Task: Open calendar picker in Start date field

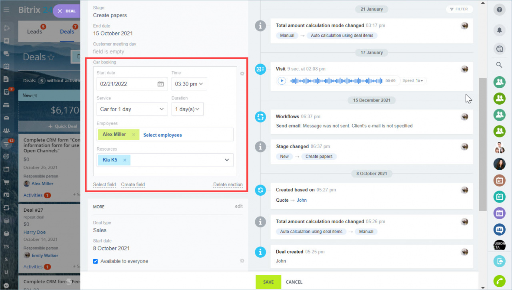Action: click(160, 84)
